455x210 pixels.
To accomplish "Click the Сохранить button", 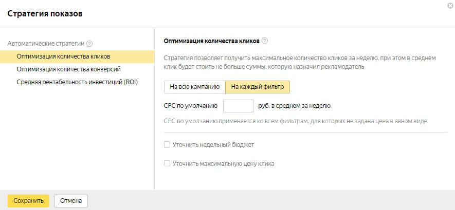I will tap(28, 201).
